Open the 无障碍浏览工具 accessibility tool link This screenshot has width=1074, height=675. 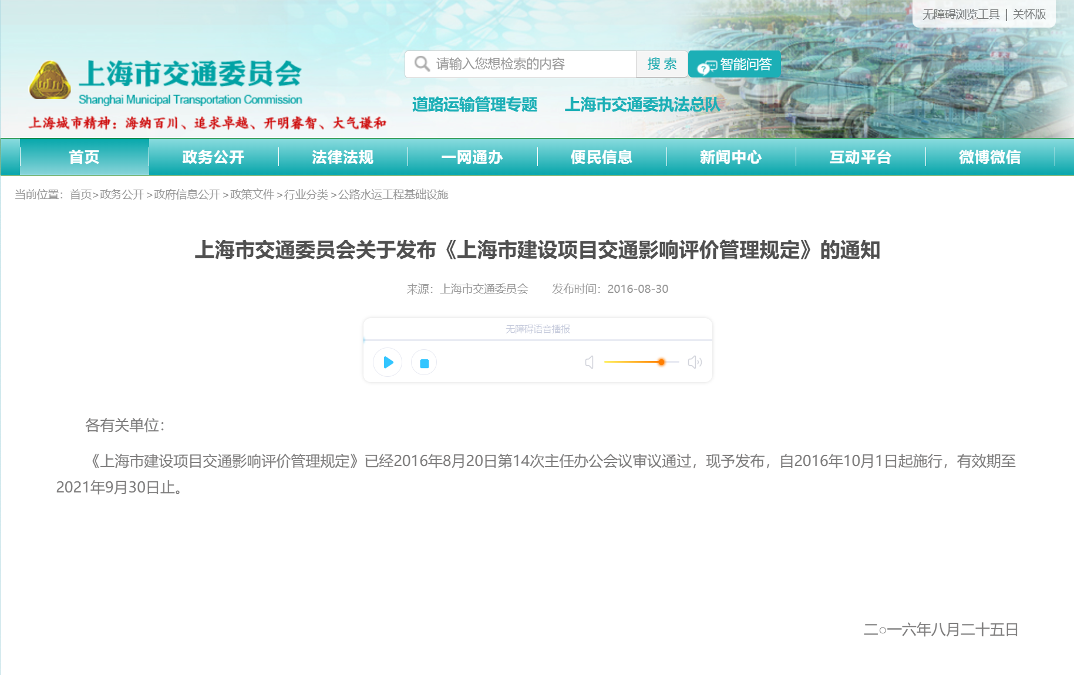[x=961, y=14]
